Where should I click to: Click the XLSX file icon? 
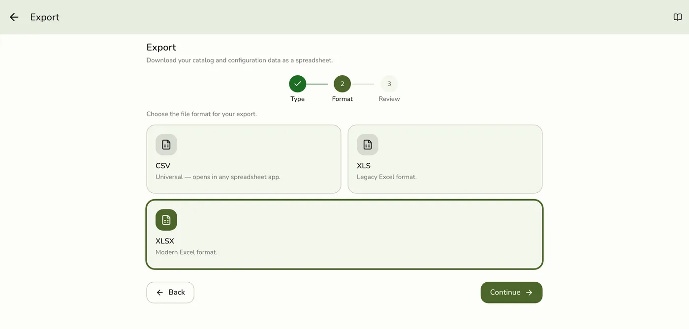[x=166, y=220]
